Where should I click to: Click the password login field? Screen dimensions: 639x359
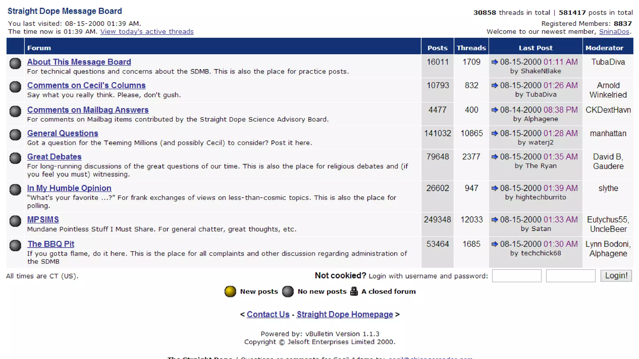[x=570, y=276]
